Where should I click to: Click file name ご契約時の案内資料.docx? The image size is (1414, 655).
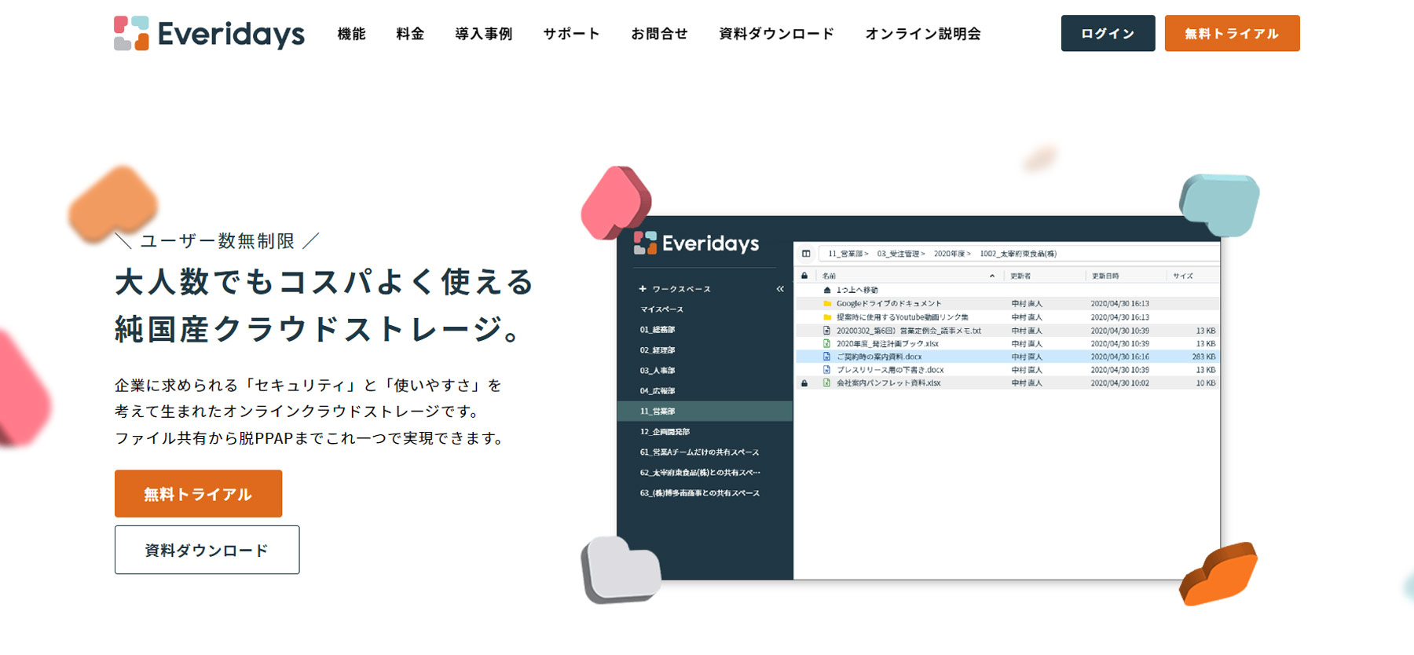coord(879,357)
